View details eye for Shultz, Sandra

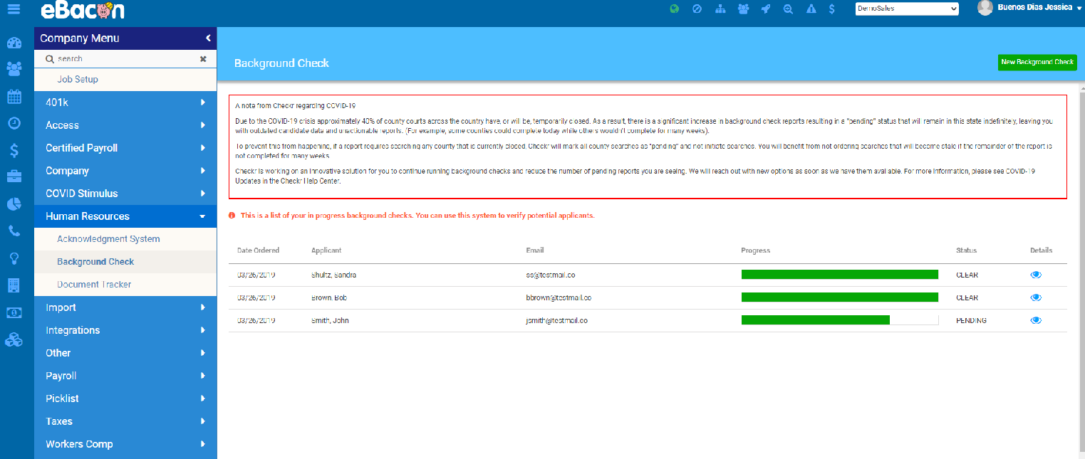coord(1036,275)
